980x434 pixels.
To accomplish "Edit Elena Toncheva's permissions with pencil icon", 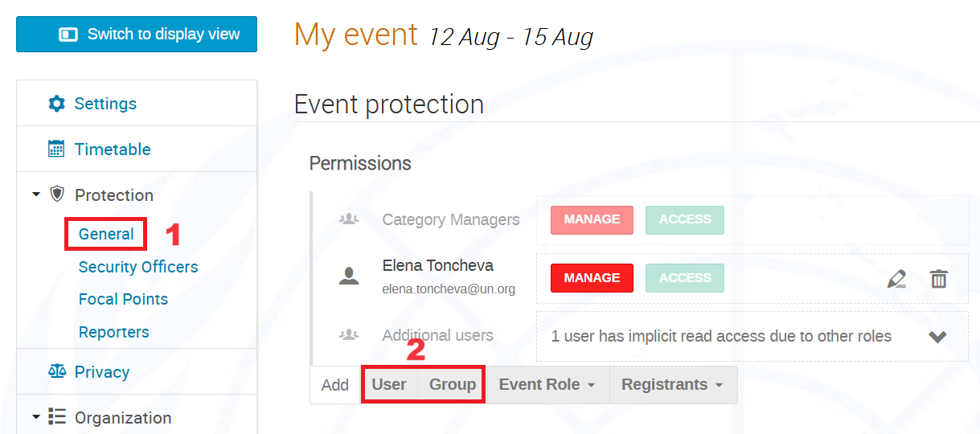I will (896, 279).
